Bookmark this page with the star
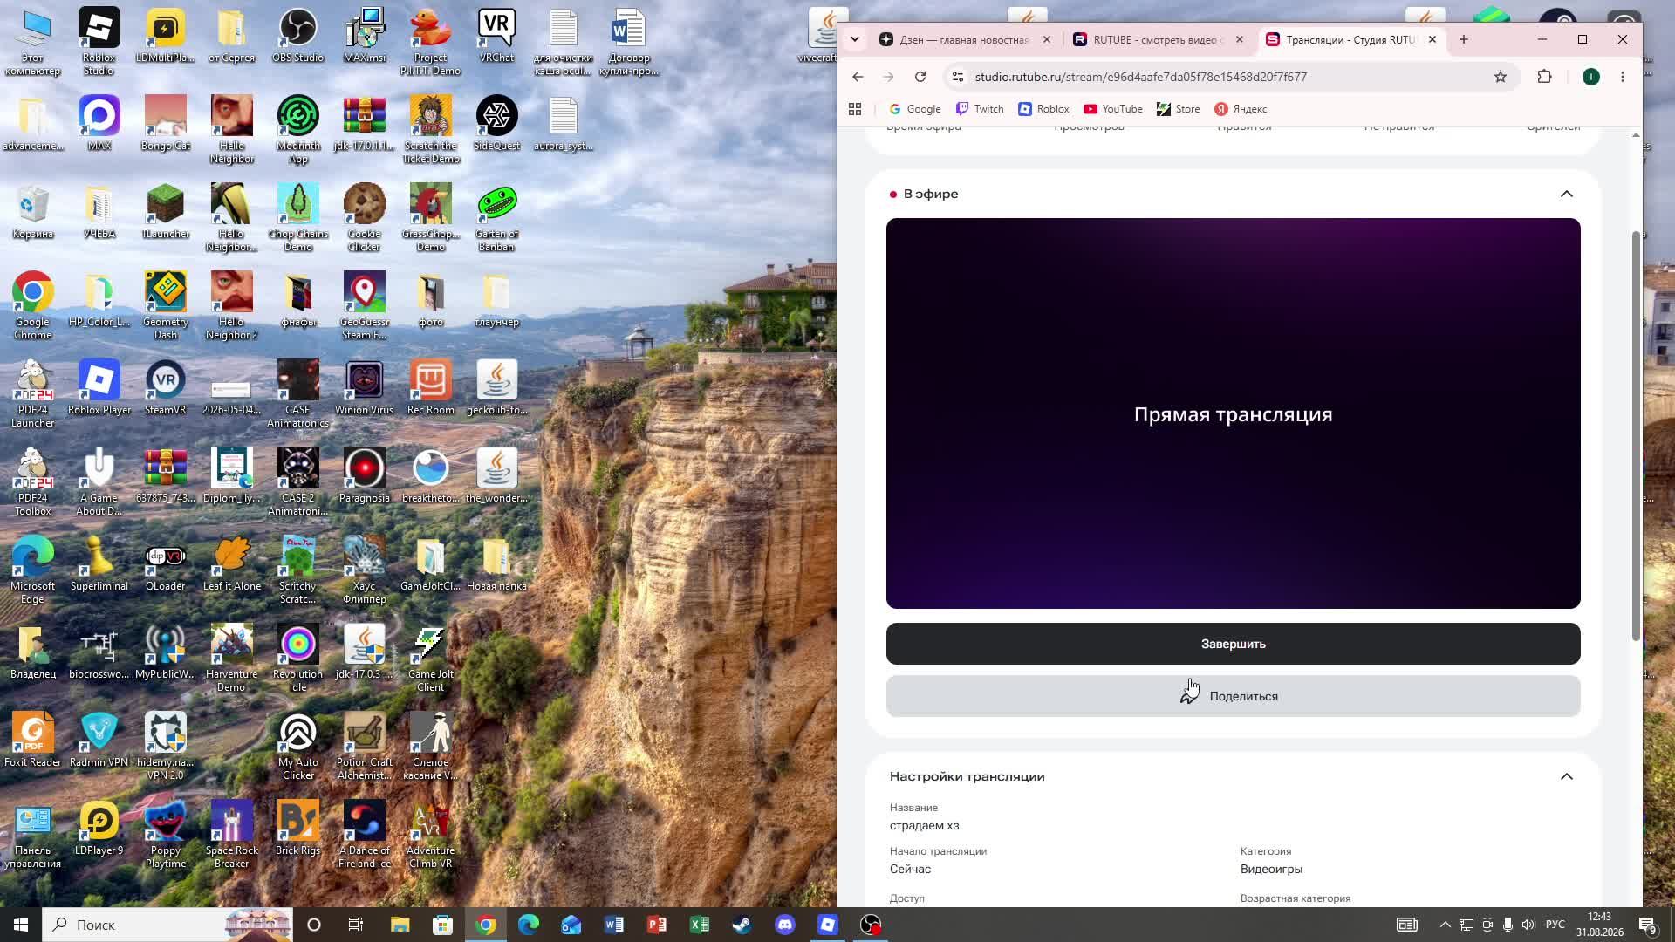 pyautogui.click(x=1500, y=77)
